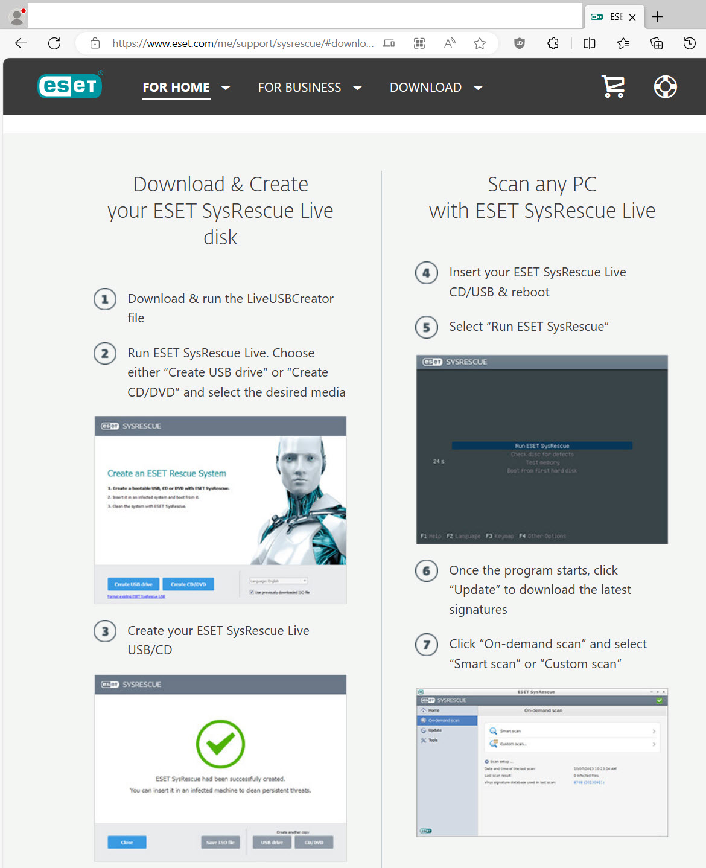Open browser Extensions puzzle icon

553,43
